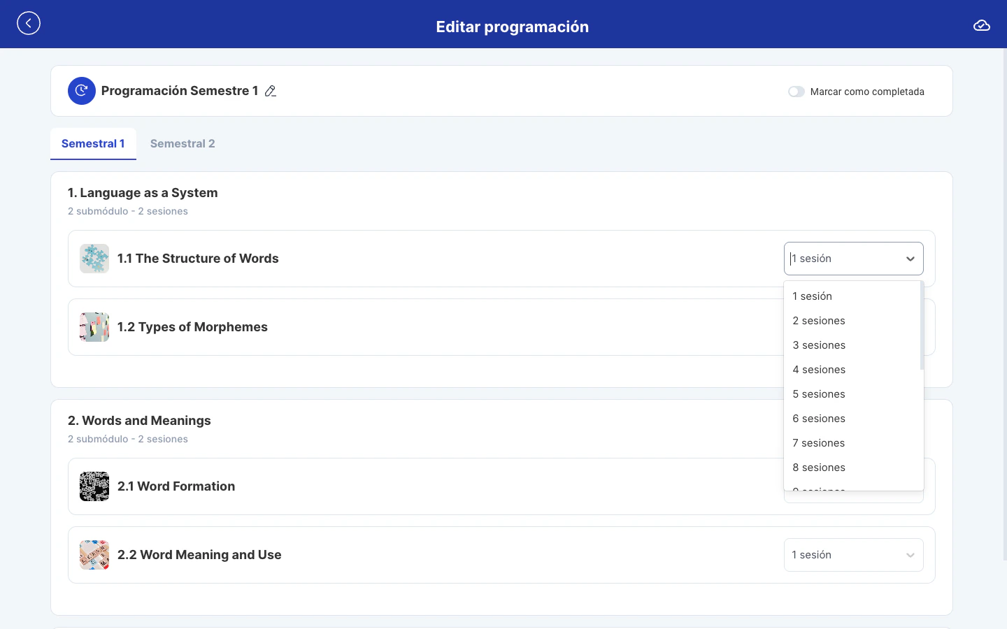Click the Editar programación header title
1007x629 pixels.
[513, 27]
